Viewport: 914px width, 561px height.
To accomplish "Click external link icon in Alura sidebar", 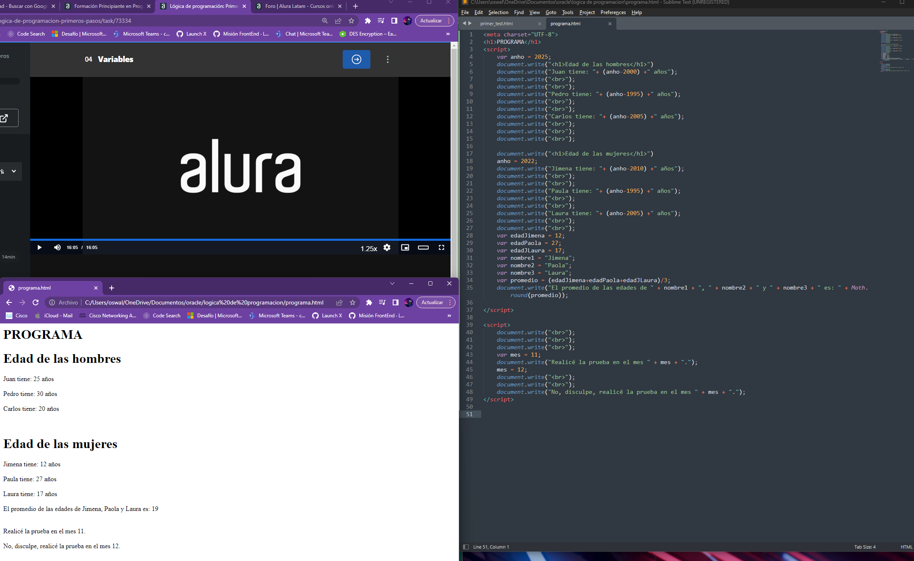I will click(x=5, y=118).
